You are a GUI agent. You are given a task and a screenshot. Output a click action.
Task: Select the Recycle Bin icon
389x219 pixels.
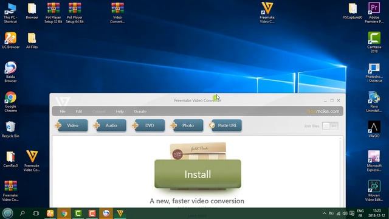click(10, 130)
